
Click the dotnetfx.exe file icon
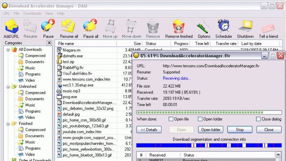click(x=59, y=56)
